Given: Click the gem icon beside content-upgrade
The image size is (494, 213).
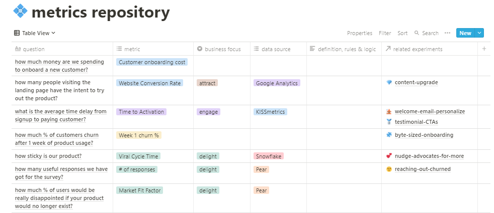Looking at the screenshot, I should tap(389, 83).
